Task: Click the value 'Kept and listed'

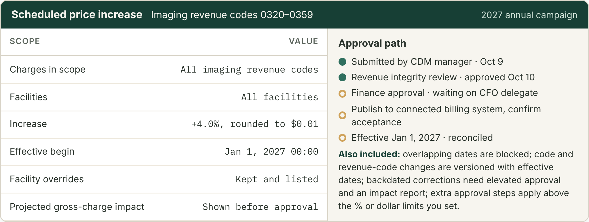Action: [277, 179]
